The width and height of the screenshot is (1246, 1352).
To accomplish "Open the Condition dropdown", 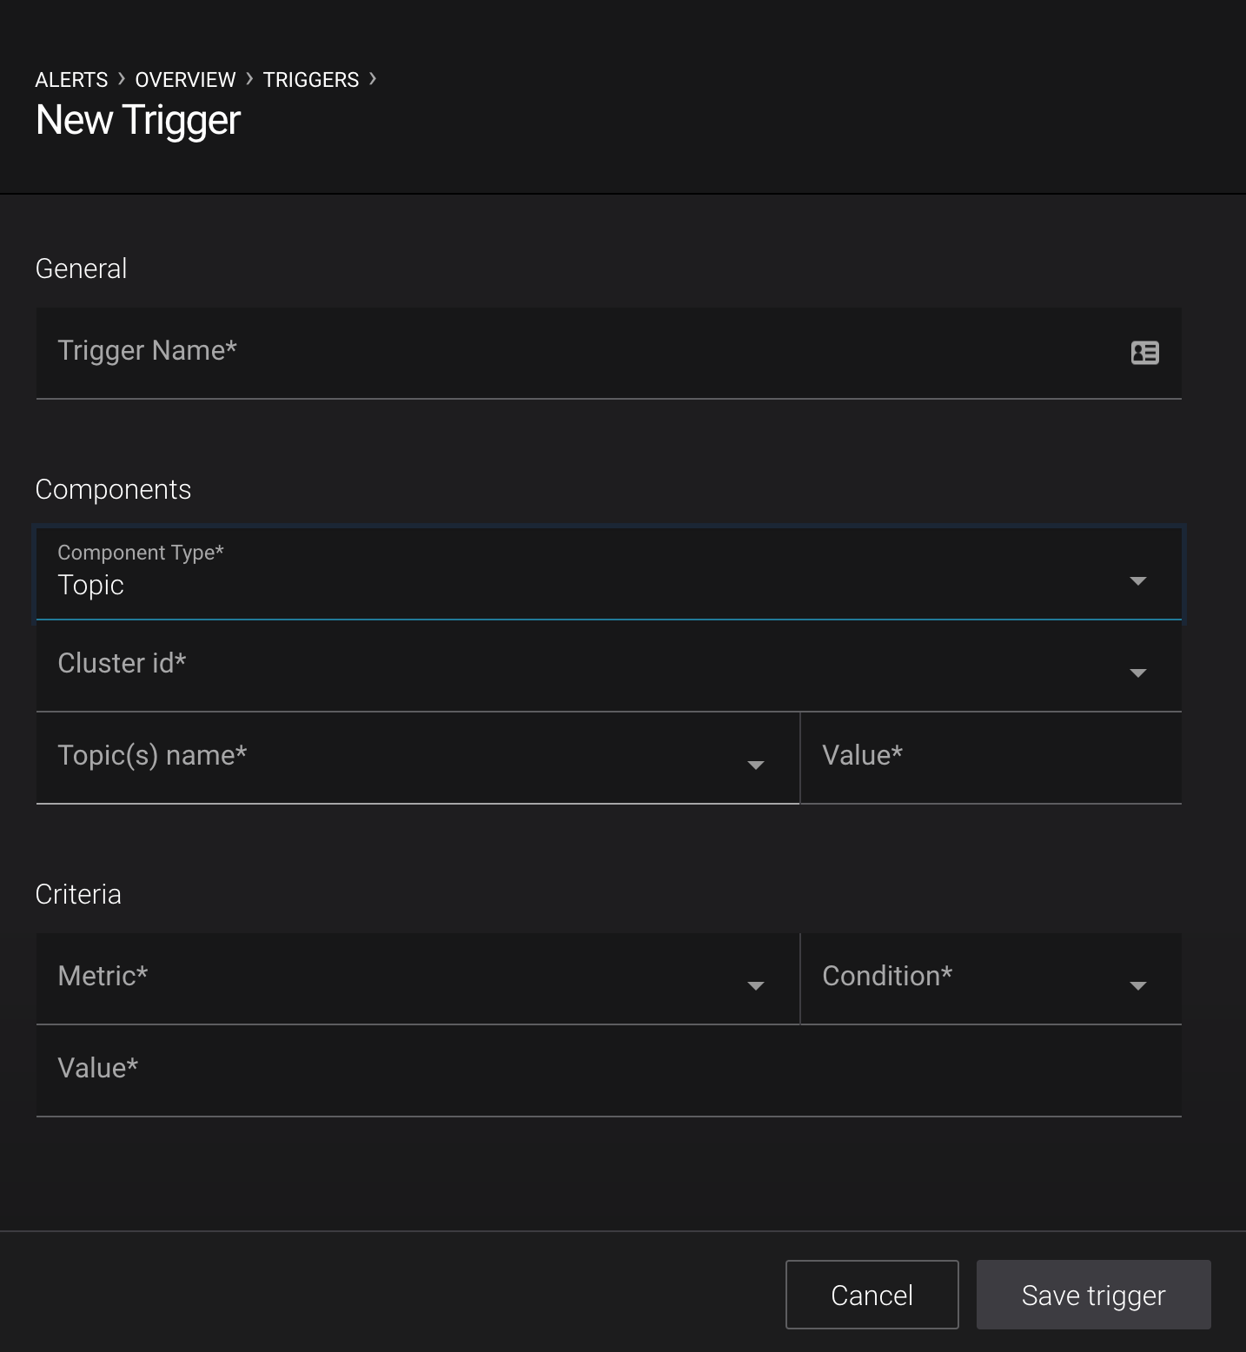I will (991, 979).
